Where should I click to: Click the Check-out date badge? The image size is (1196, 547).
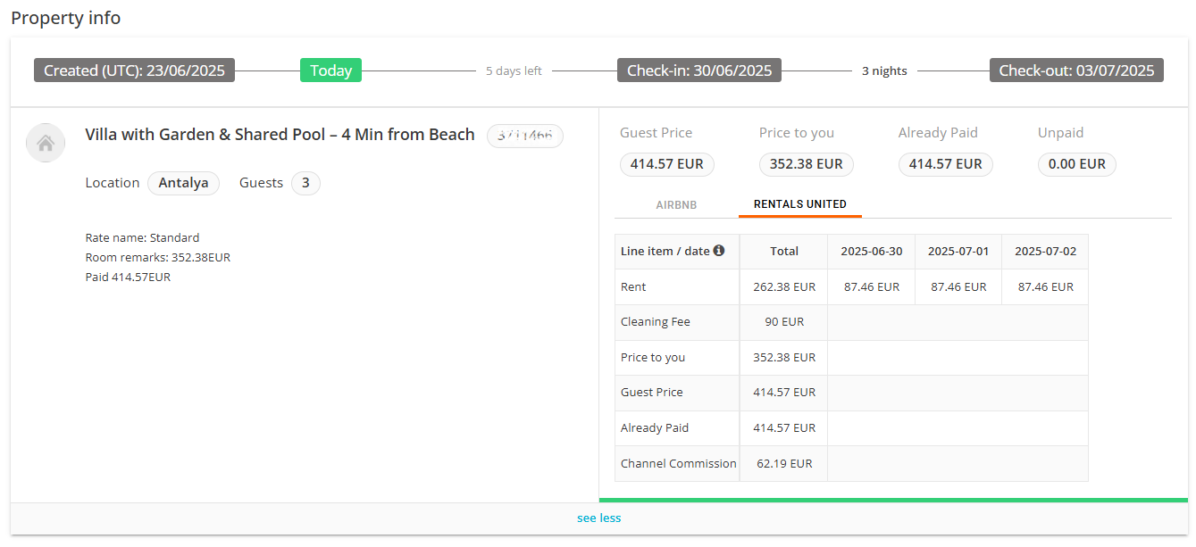(1076, 70)
